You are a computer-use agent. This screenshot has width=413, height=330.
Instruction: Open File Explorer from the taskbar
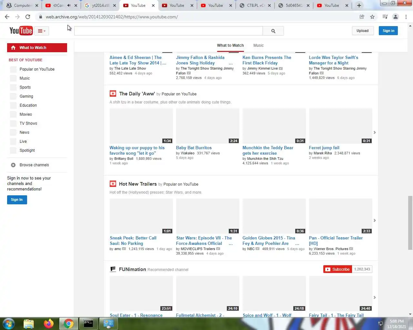[x=29, y=324]
